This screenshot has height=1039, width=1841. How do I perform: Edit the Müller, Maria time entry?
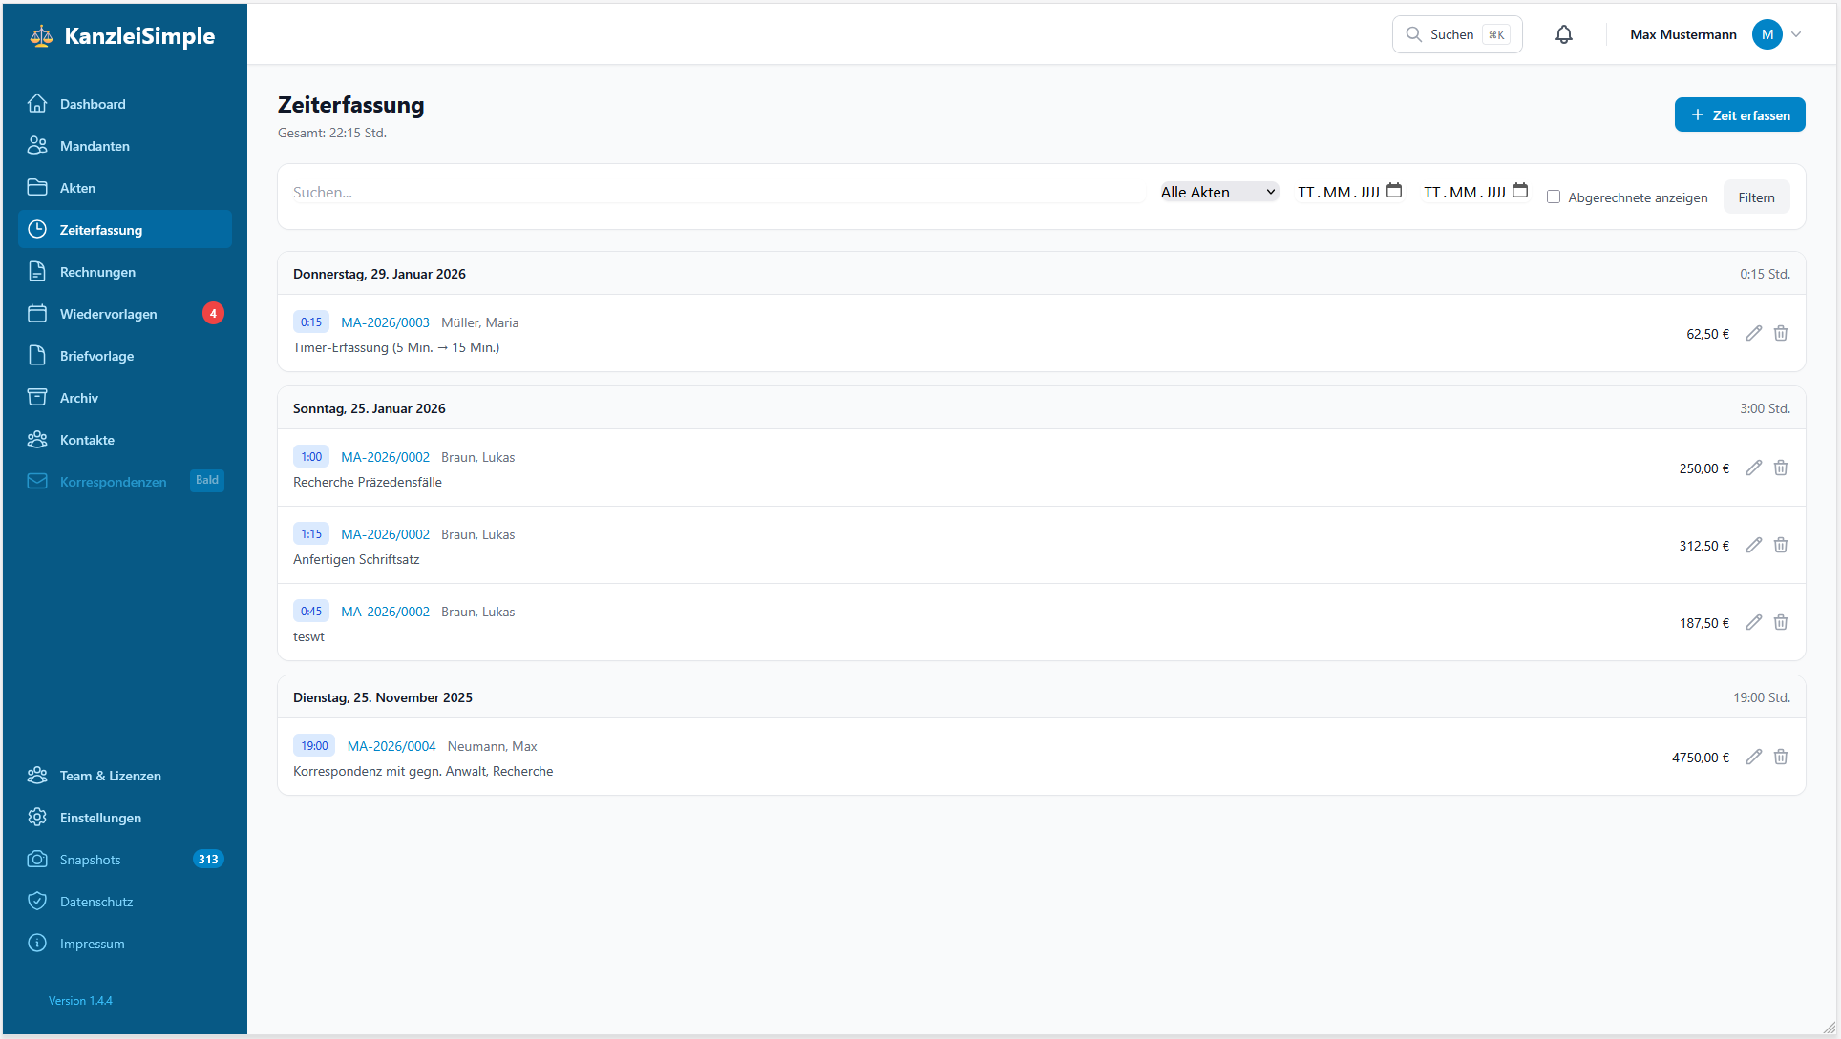1753,334
